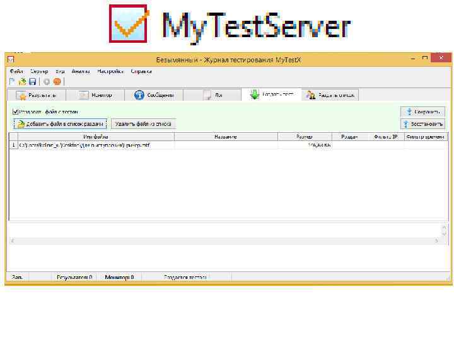The width and height of the screenshot is (454, 340).
Task: Click the Размер column header
Action: click(305, 137)
